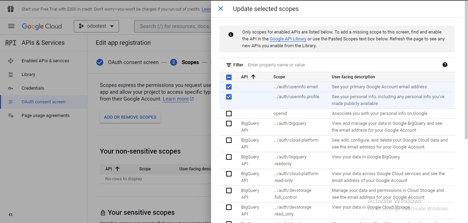468x223 pixels.
Task: Click the Enabled APIs & services icon
Action: 11,61
